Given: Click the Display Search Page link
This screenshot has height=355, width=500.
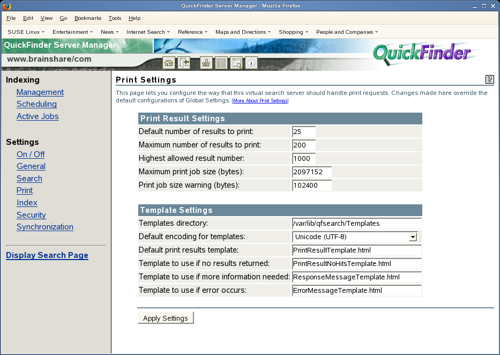Looking at the screenshot, I should (x=47, y=255).
